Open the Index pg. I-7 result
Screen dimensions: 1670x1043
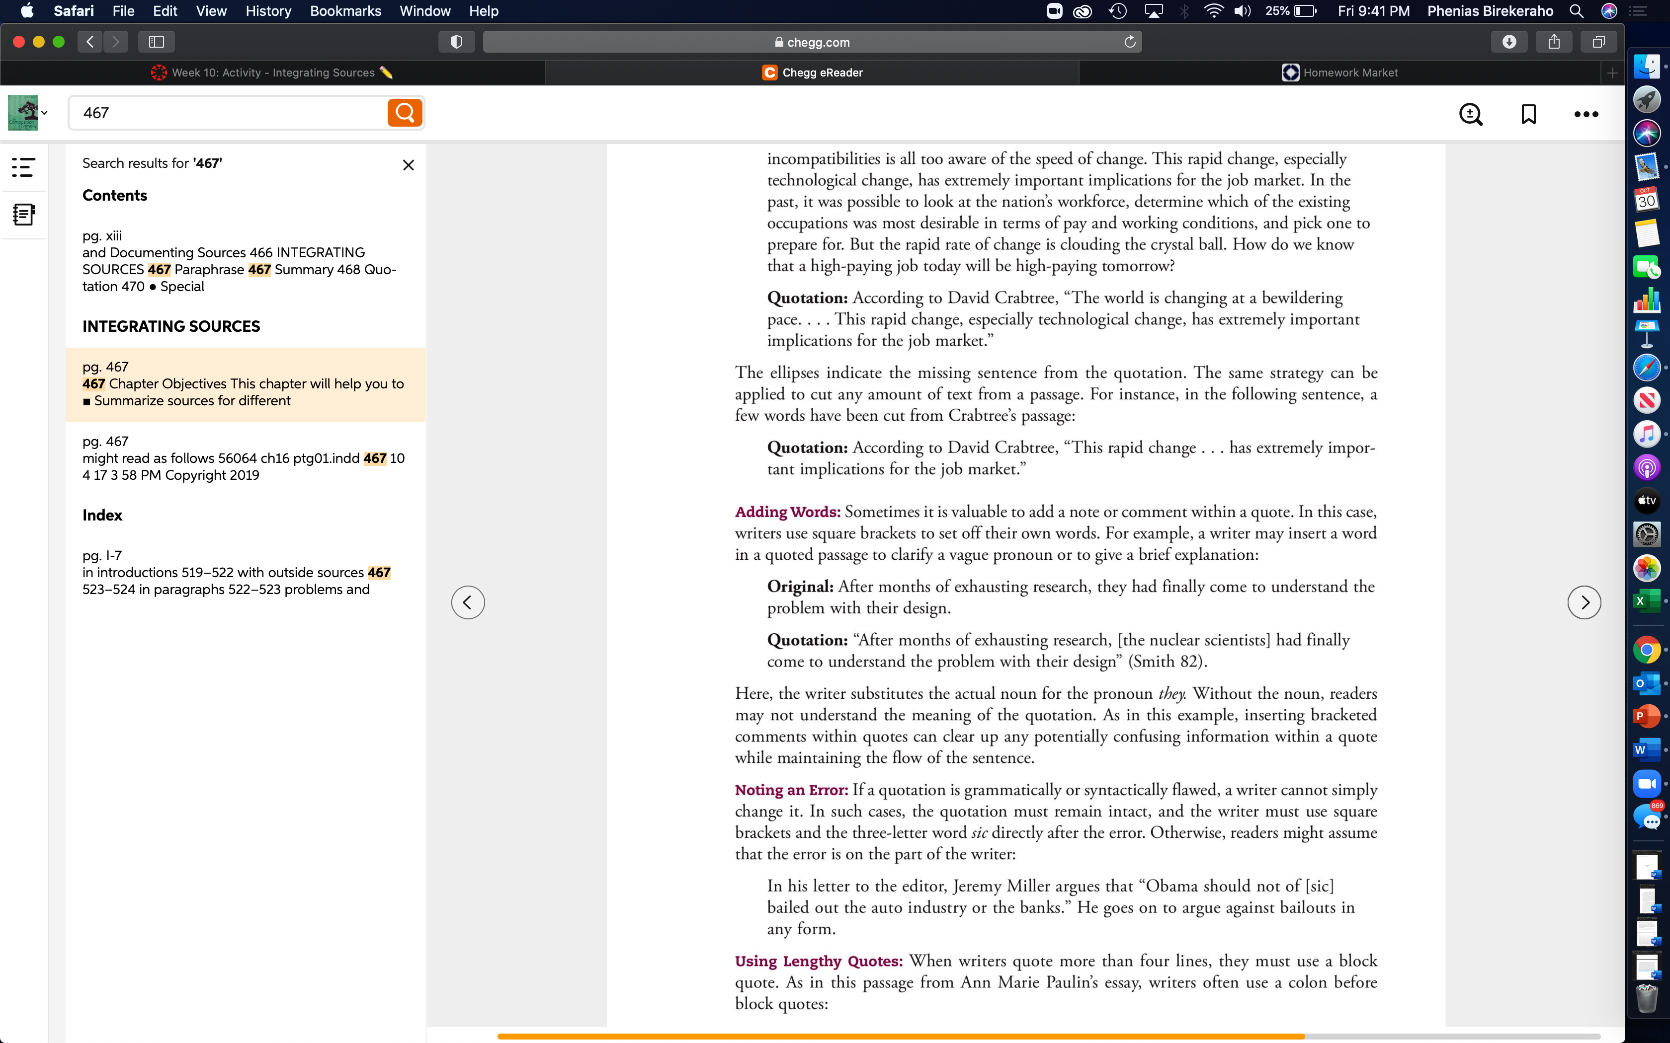[245, 573]
